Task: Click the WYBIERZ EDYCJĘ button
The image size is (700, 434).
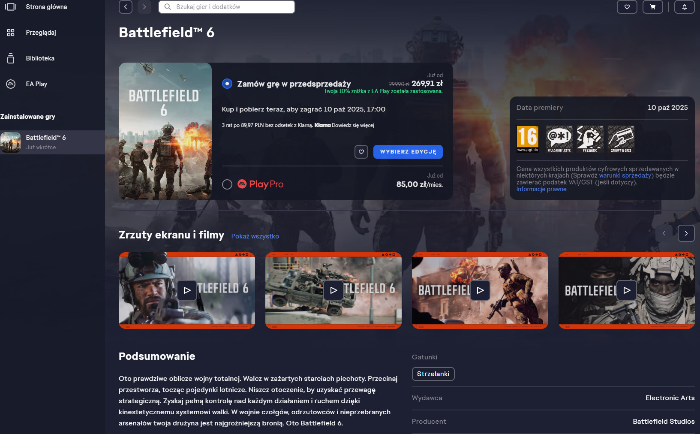Action: tap(408, 152)
